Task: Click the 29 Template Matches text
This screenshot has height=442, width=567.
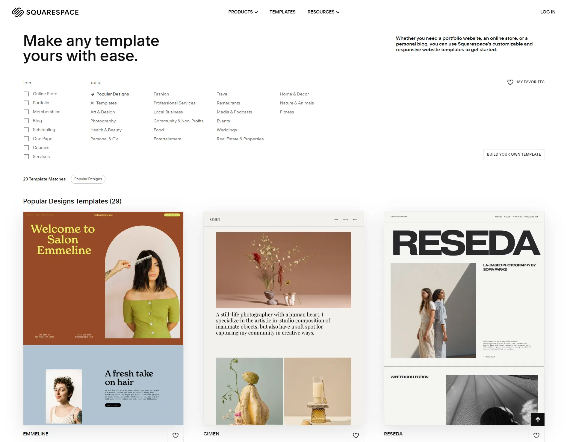Action: 44,179
